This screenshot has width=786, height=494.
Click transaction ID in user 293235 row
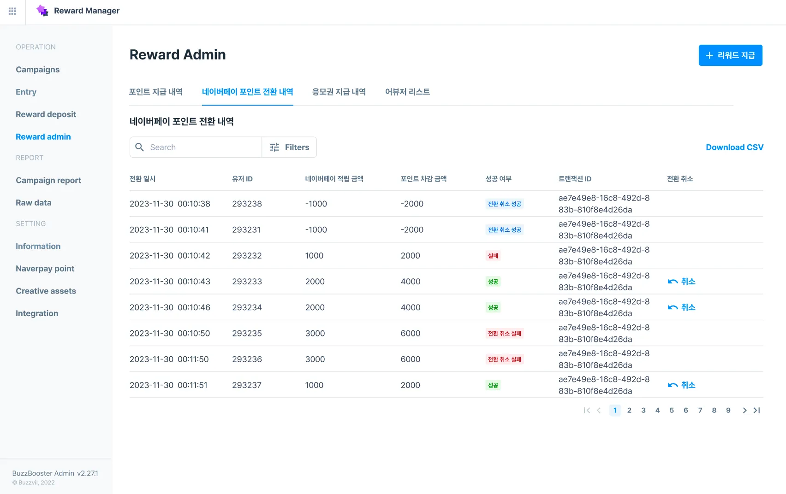[604, 333]
